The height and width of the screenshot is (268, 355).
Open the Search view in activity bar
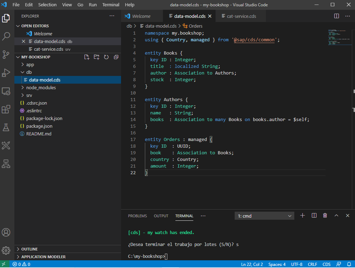(6, 36)
